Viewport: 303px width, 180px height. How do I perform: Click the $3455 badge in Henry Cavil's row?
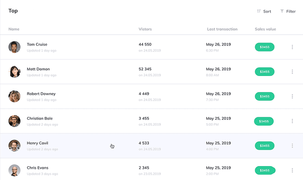[x=264, y=146]
